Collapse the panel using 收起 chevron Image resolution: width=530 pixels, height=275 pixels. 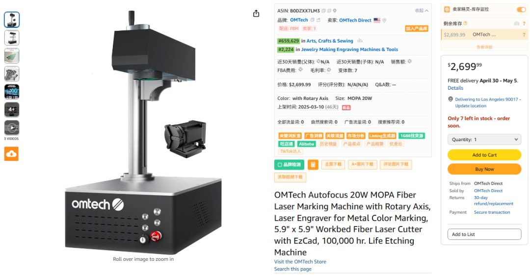click(422, 10)
